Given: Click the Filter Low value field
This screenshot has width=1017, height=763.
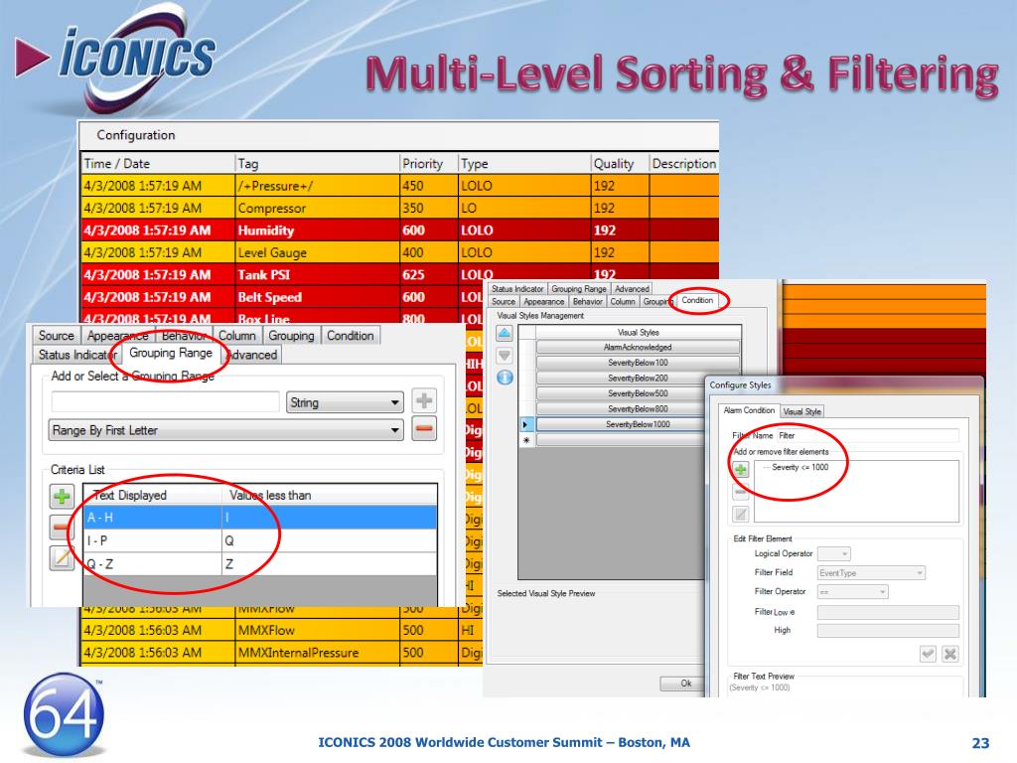Looking at the screenshot, I should tap(888, 612).
